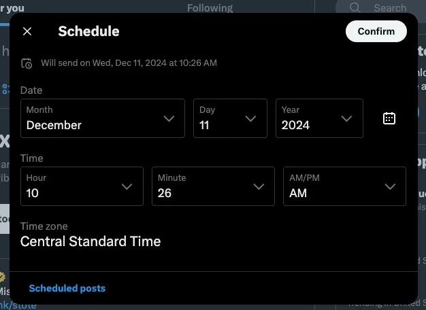426x310 pixels.
Task: Click the search magnifier icon
Action: pos(355,8)
